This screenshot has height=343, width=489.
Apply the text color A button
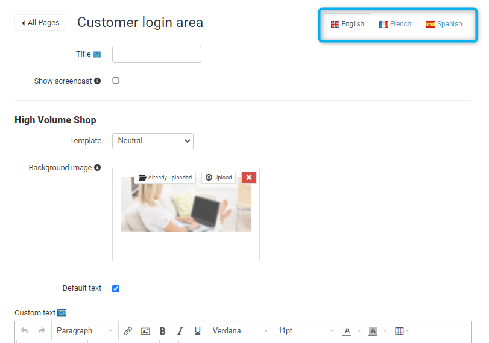pos(347,331)
